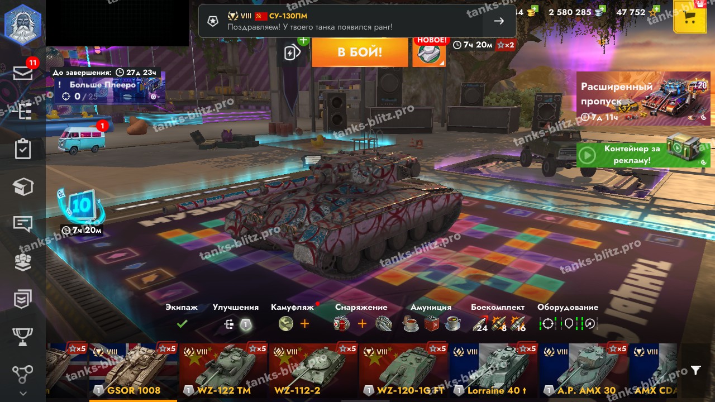Open the game mode selector 'НОВОЕ!'

point(430,52)
